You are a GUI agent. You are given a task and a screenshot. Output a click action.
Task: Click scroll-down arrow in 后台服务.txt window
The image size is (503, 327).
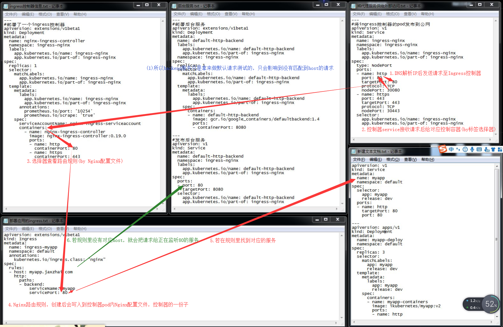click(x=342, y=204)
